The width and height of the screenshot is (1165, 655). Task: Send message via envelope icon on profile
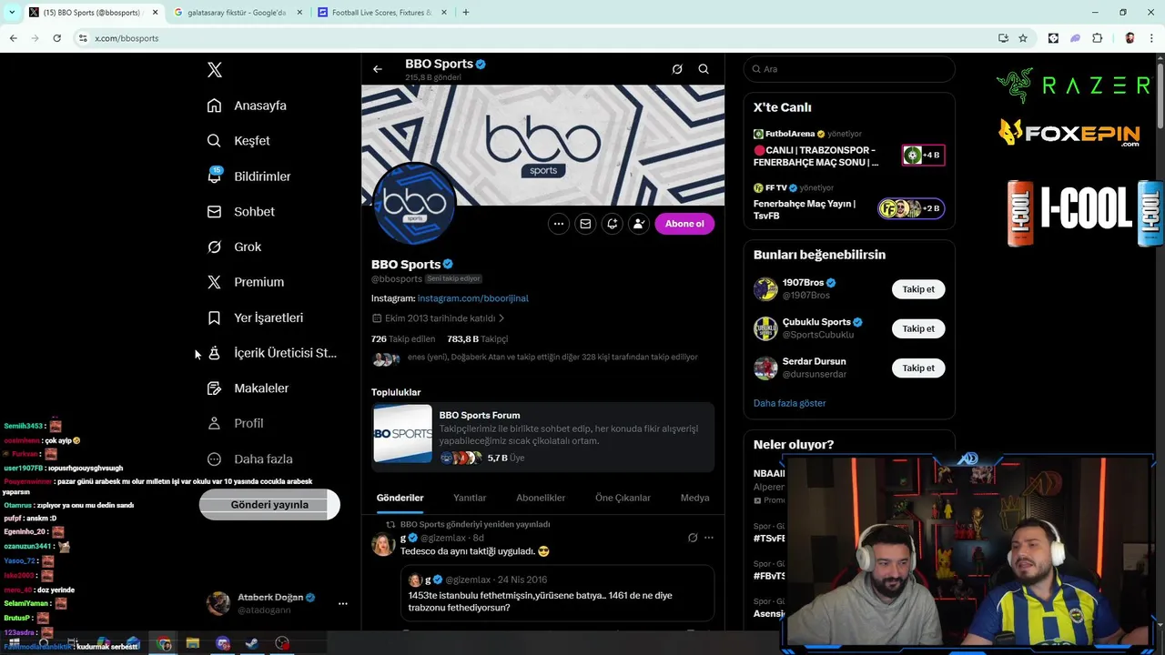coord(585,224)
